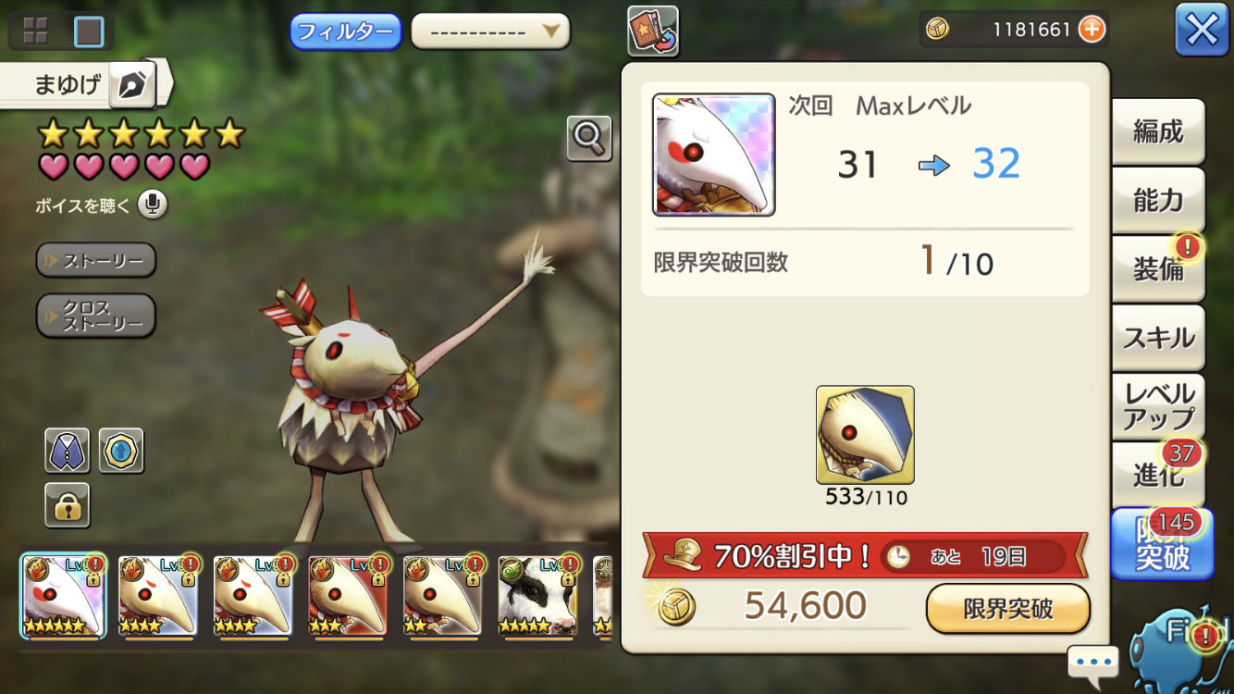1234x694 pixels.
Task: Switch to single square view layout
Action: pyautogui.click(x=89, y=31)
